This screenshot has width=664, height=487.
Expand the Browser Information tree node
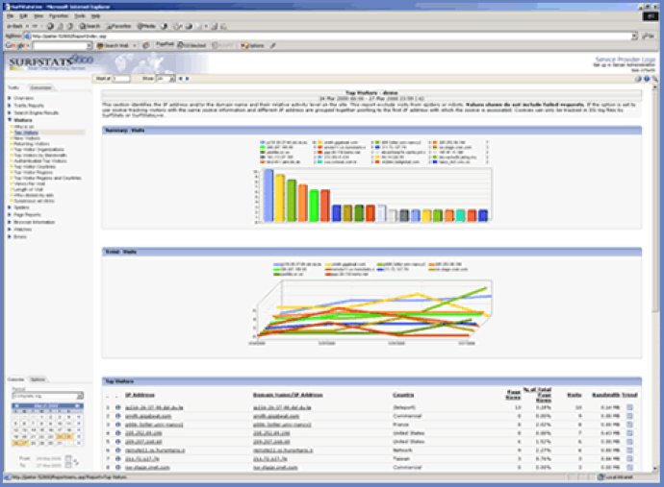10,222
